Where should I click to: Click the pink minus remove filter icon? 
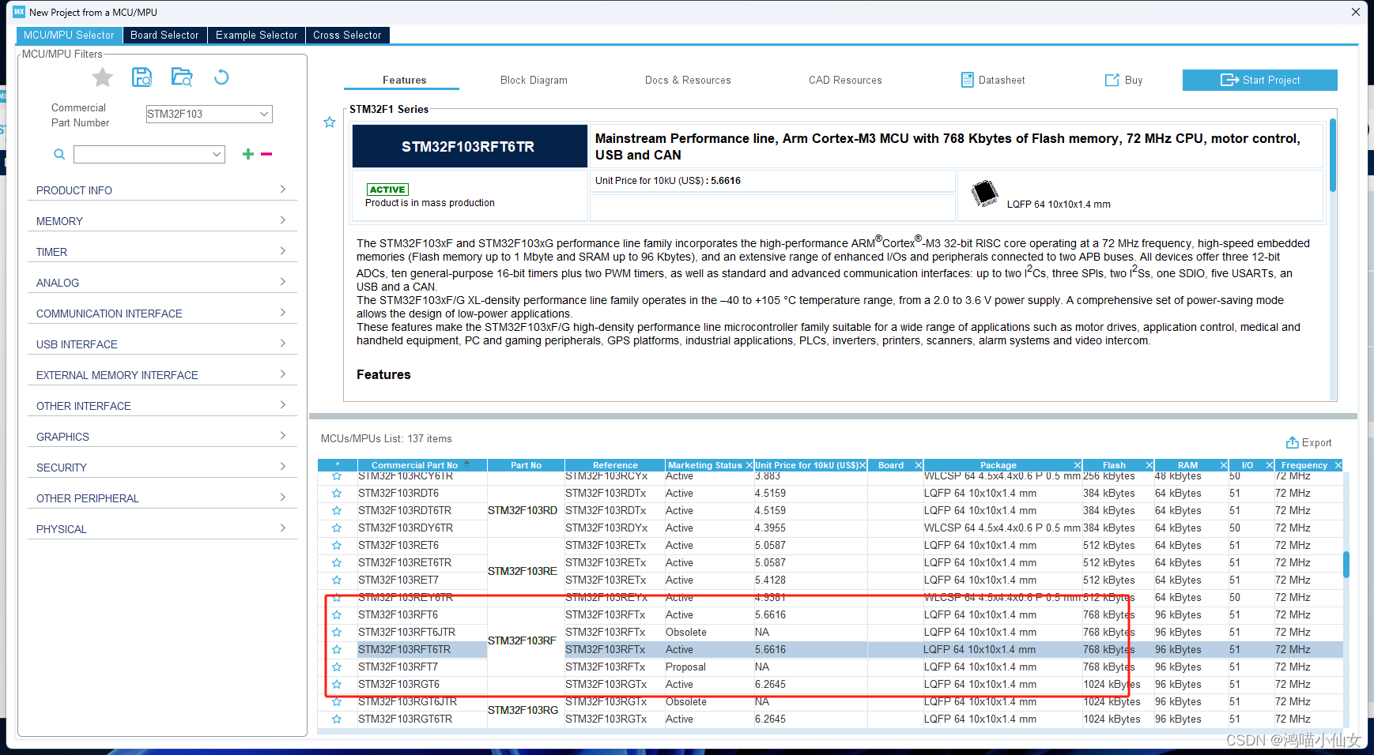click(266, 154)
